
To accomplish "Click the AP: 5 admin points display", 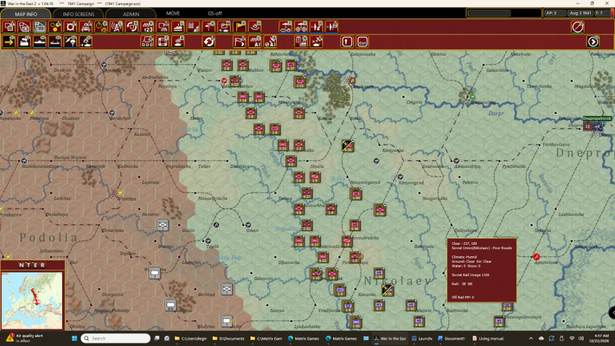I will coord(554,13).
